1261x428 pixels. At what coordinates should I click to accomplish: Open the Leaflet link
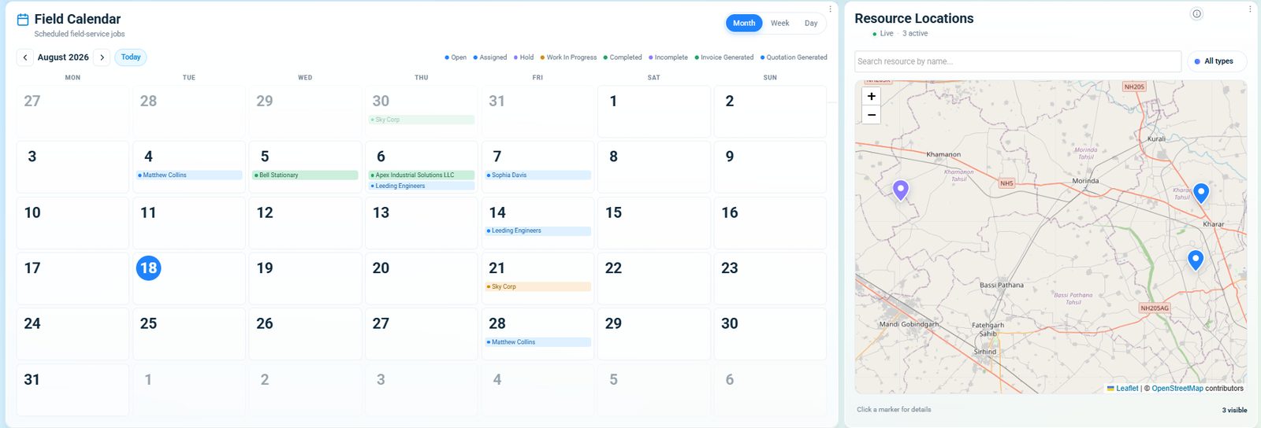coord(1127,389)
